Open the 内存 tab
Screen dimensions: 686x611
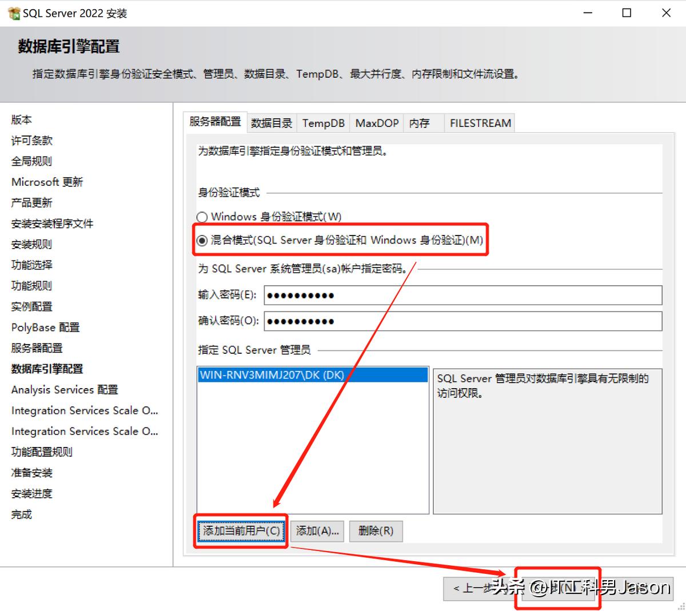coord(419,122)
